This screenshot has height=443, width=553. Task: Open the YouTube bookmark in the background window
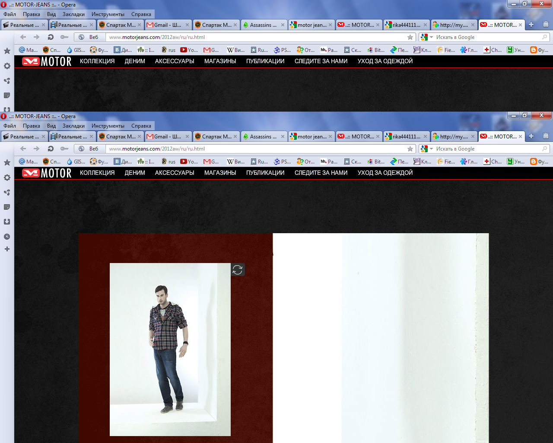189,50
